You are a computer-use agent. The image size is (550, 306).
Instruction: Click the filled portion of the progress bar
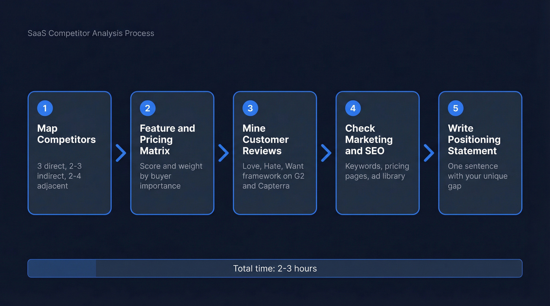click(x=61, y=268)
